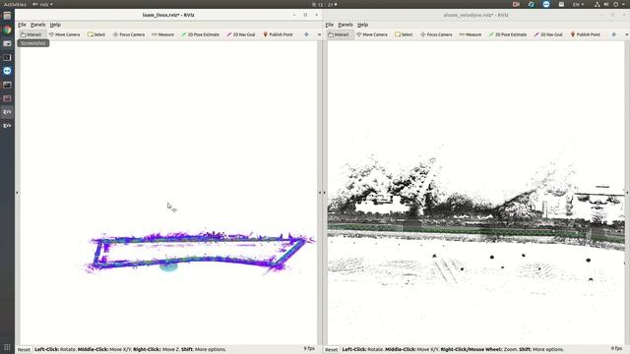
Task: Open Panels menu in aloam_velodyne window
Action: click(x=346, y=25)
